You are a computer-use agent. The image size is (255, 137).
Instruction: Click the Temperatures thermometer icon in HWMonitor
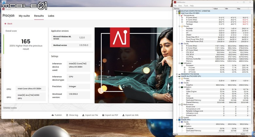181,15
